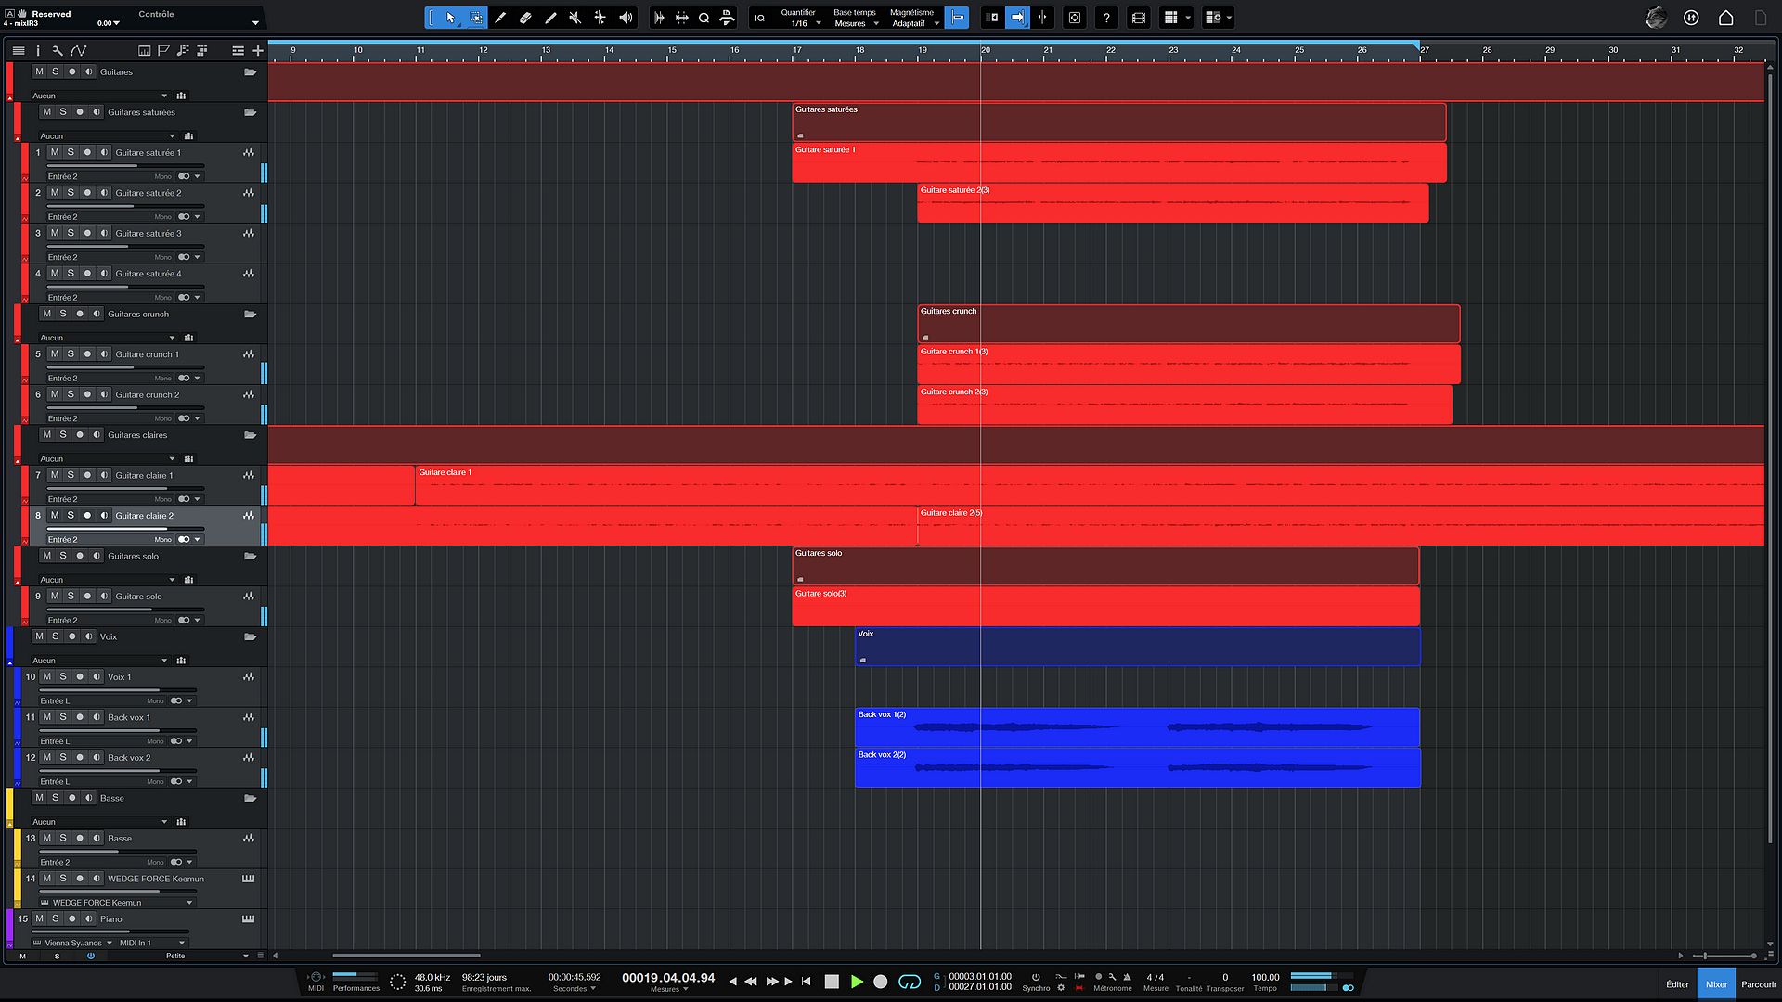Screen dimensions: 1782x1002
Task: Select the Listen tool speaker icon
Action: click(625, 18)
